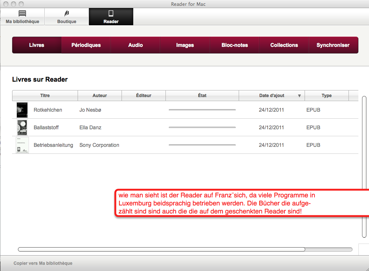Click the Betriebsanleitung book cover thumbnail
This screenshot has width=369, height=271.
tap(22, 145)
